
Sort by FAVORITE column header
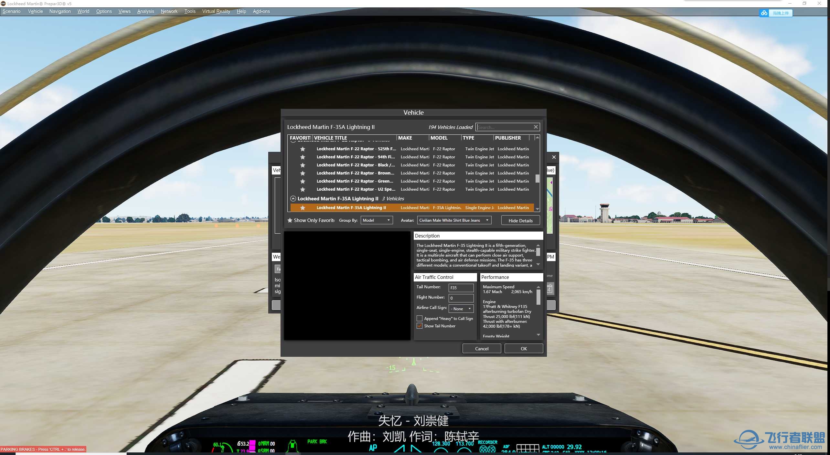click(x=300, y=138)
